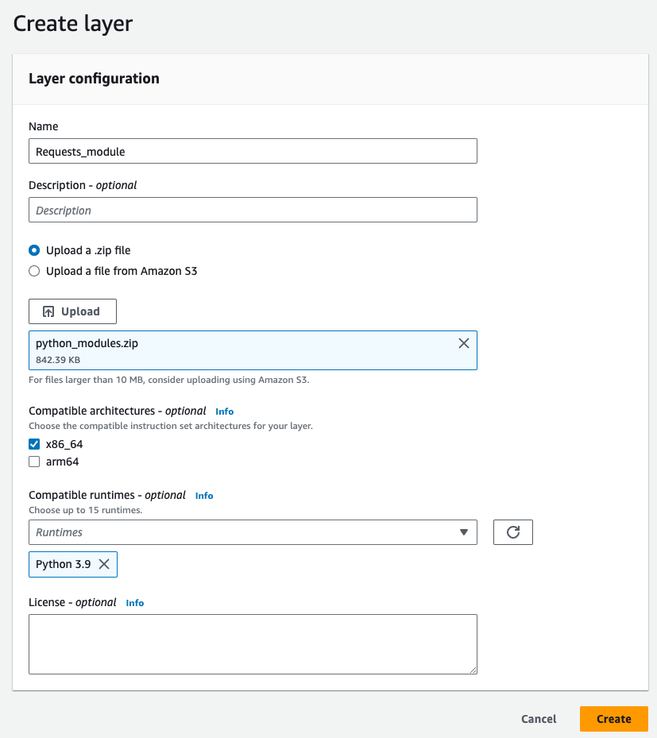657x738 pixels.
Task: Open the Compatible runtimes Info tooltip
Action: (203, 495)
